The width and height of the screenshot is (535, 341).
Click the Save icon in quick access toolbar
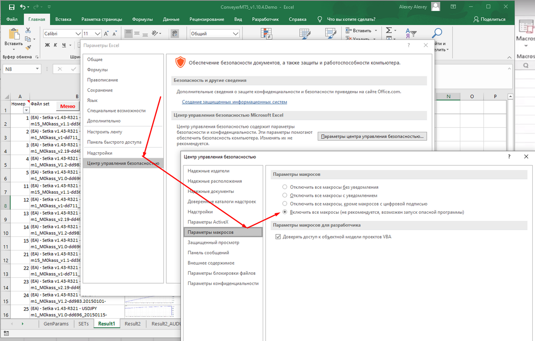(11, 7)
